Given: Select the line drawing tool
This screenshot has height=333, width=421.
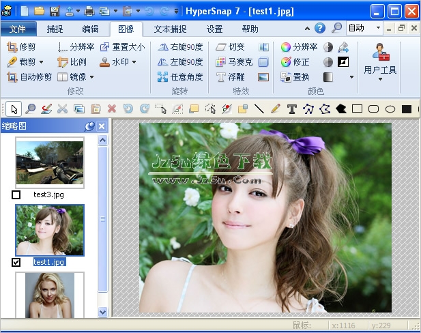Looking at the screenshot, I should (x=259, y=108).
